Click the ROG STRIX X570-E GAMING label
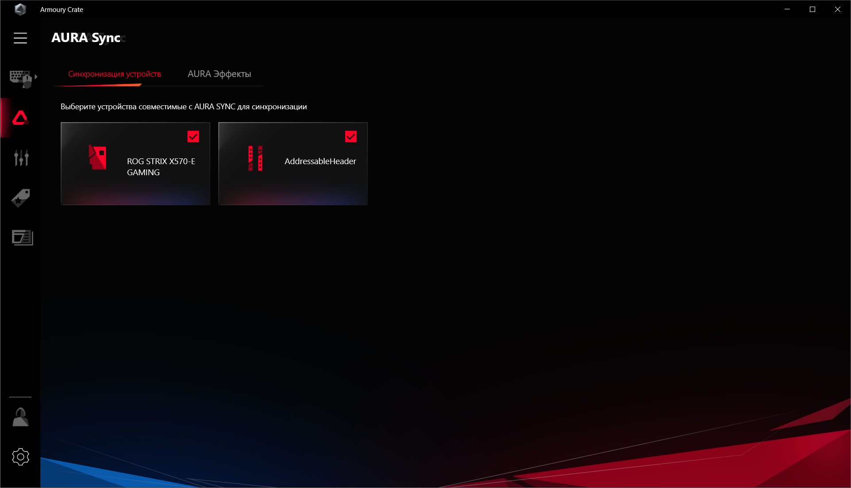 (161, 167)
